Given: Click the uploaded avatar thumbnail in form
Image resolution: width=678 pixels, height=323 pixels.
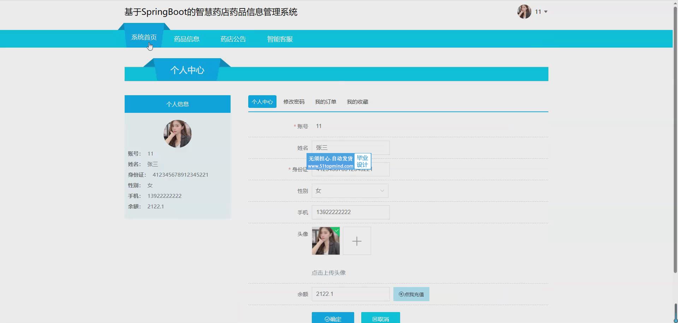Looking at the screenshot, I should click(326, 241).
